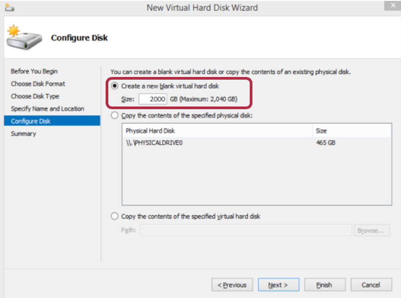Click the Size input field
401x298 pixels.
[153, 99]
